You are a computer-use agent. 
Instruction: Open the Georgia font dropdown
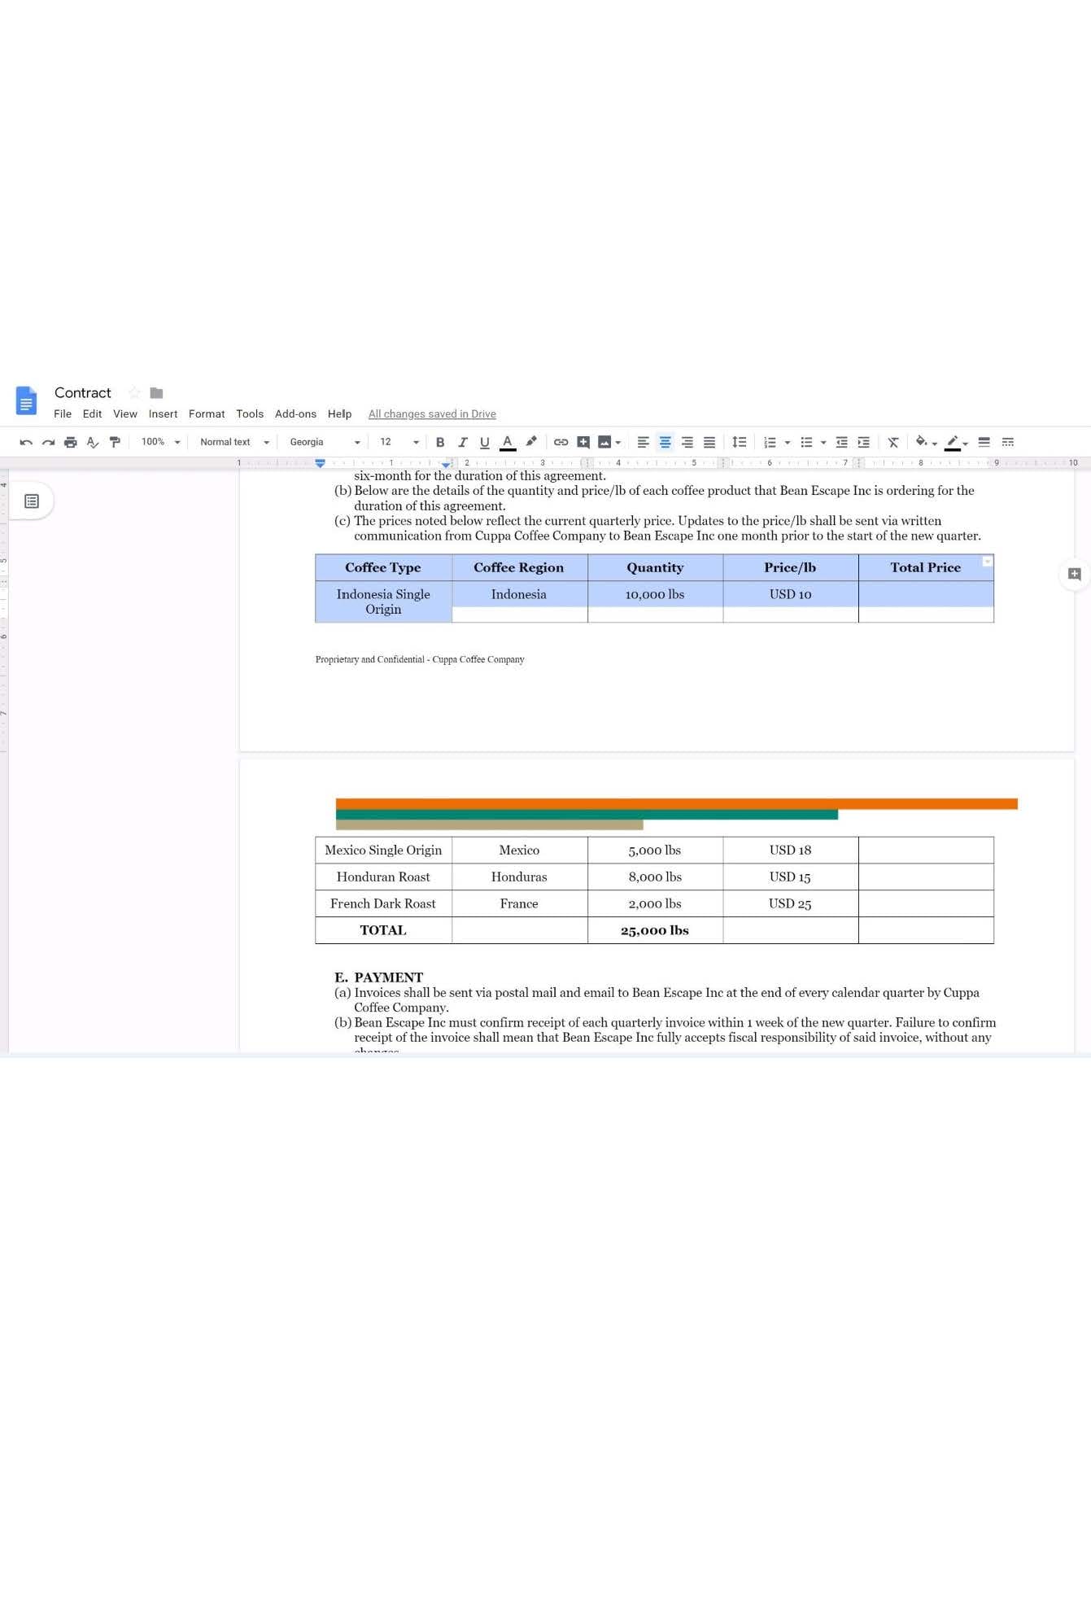pyautogui.click(x=324, y=442)
